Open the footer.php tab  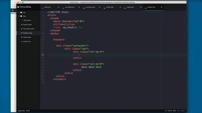click(112, 7)
